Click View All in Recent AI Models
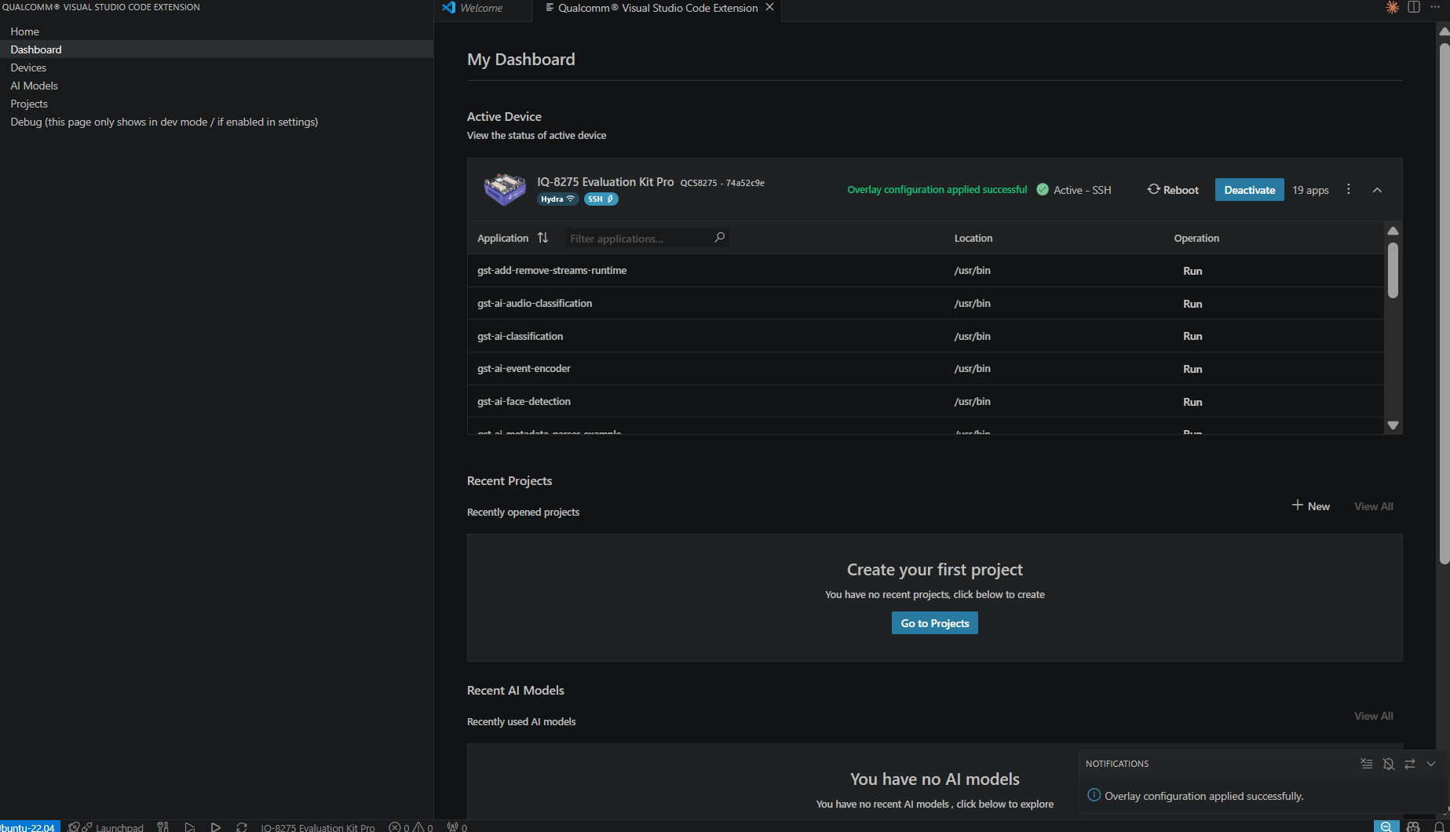Viewport: 1450px width, 832px height. pos(1373,716)
